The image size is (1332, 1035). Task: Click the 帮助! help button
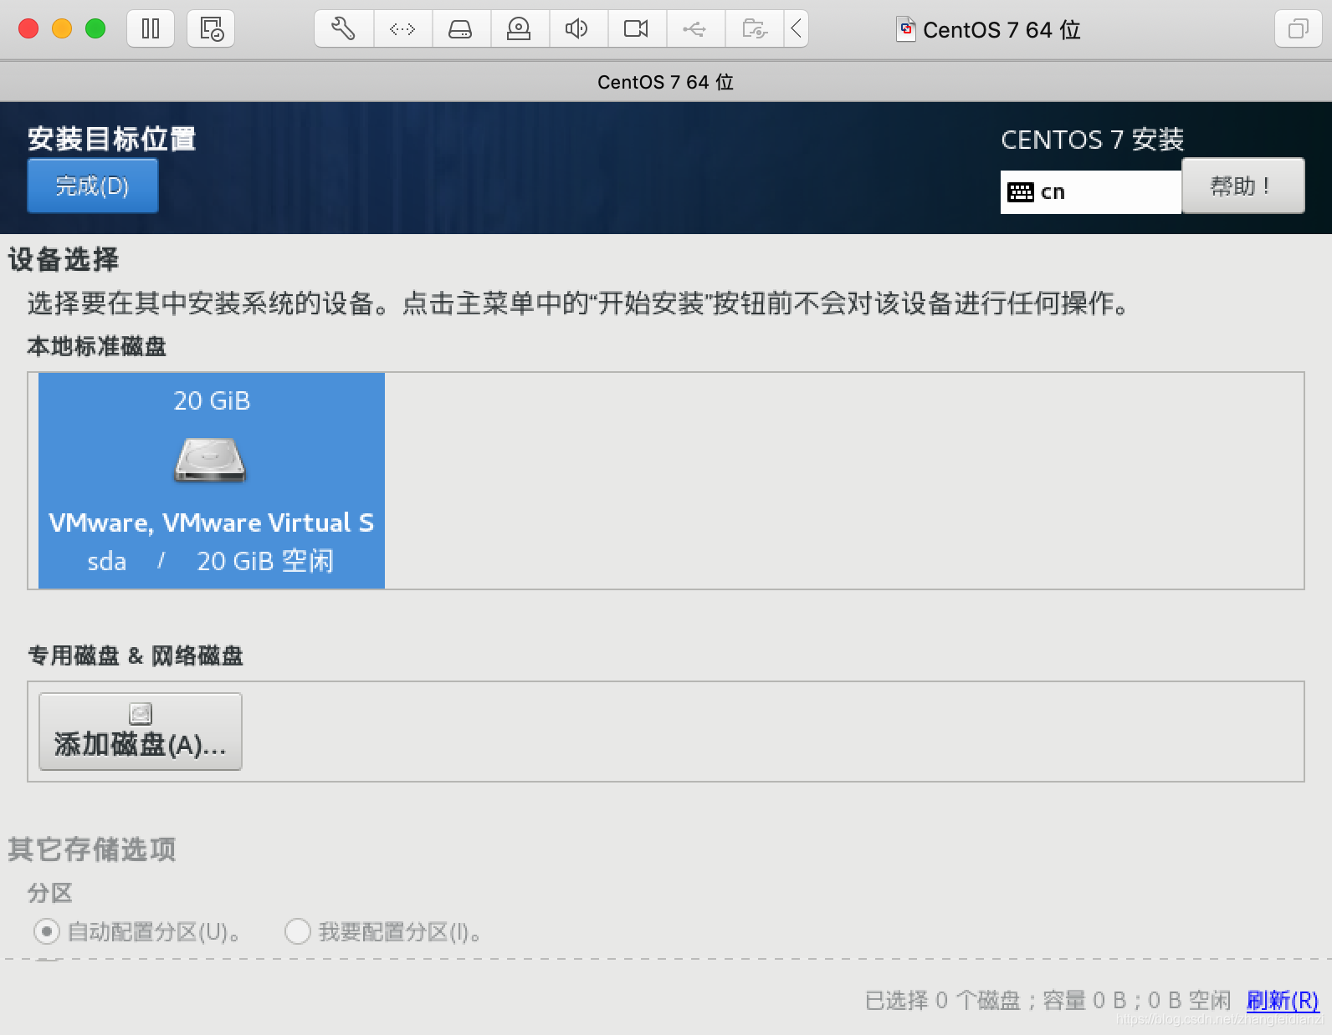[1242, 186]
